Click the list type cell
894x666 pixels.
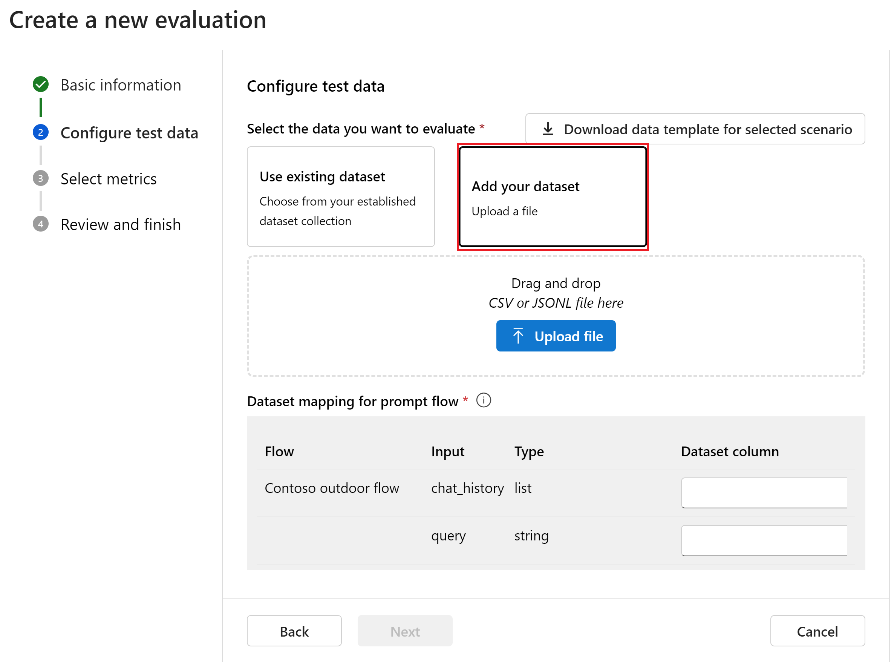pos(523,488)
